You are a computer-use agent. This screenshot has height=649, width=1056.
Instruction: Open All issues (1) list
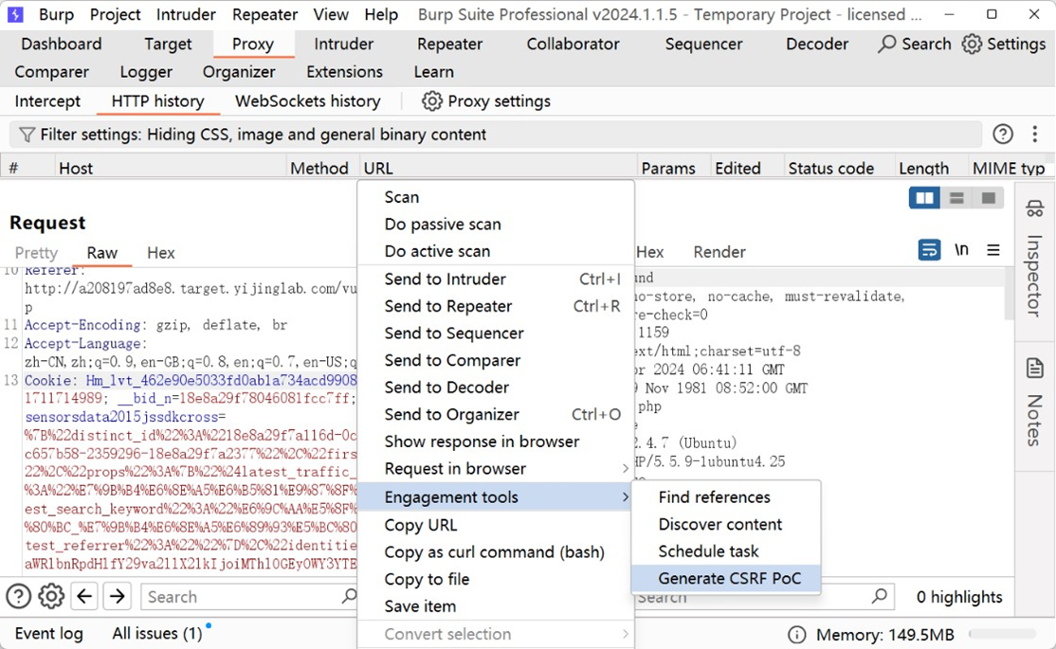pos(157,634)
